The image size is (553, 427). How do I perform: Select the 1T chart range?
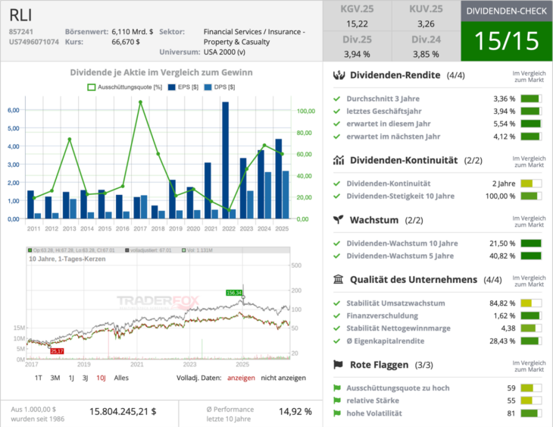(x=39, y=378)
